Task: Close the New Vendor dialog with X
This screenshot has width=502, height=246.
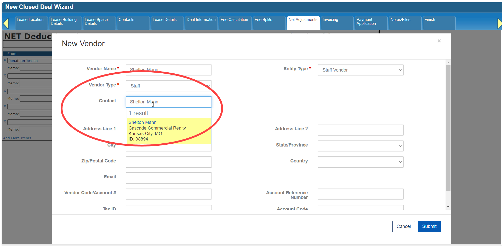Action: (x=439, y=41)
